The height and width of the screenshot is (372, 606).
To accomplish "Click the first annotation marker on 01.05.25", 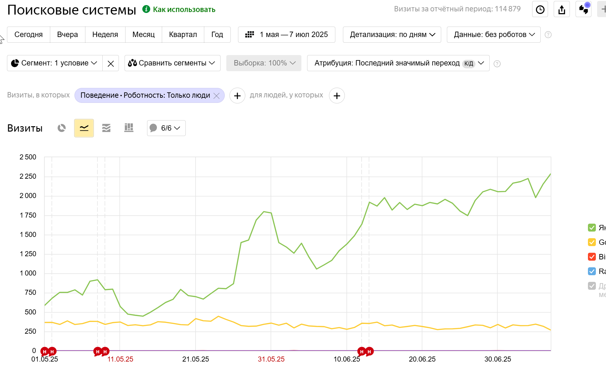I will (45, 351).
